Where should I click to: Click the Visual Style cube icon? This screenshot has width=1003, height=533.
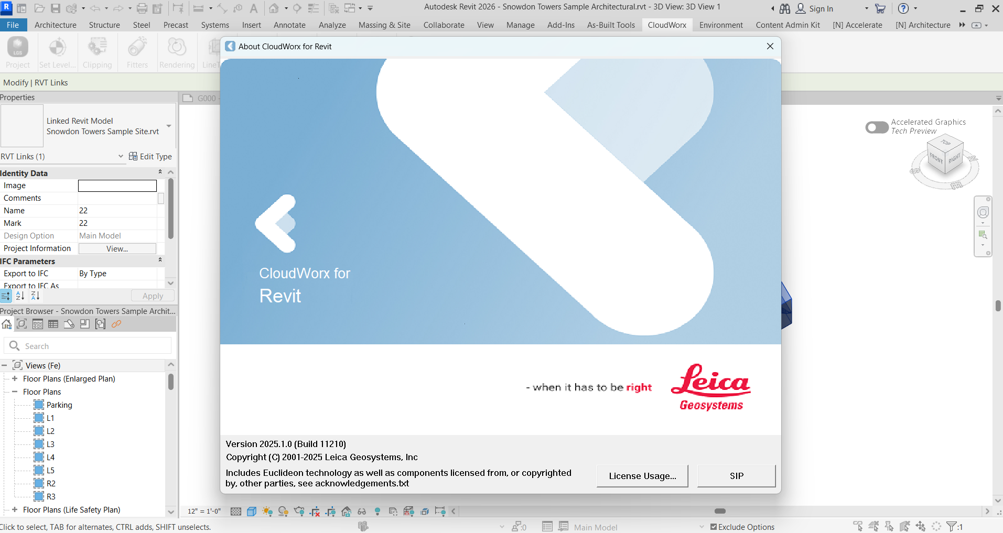pos(252,511)
